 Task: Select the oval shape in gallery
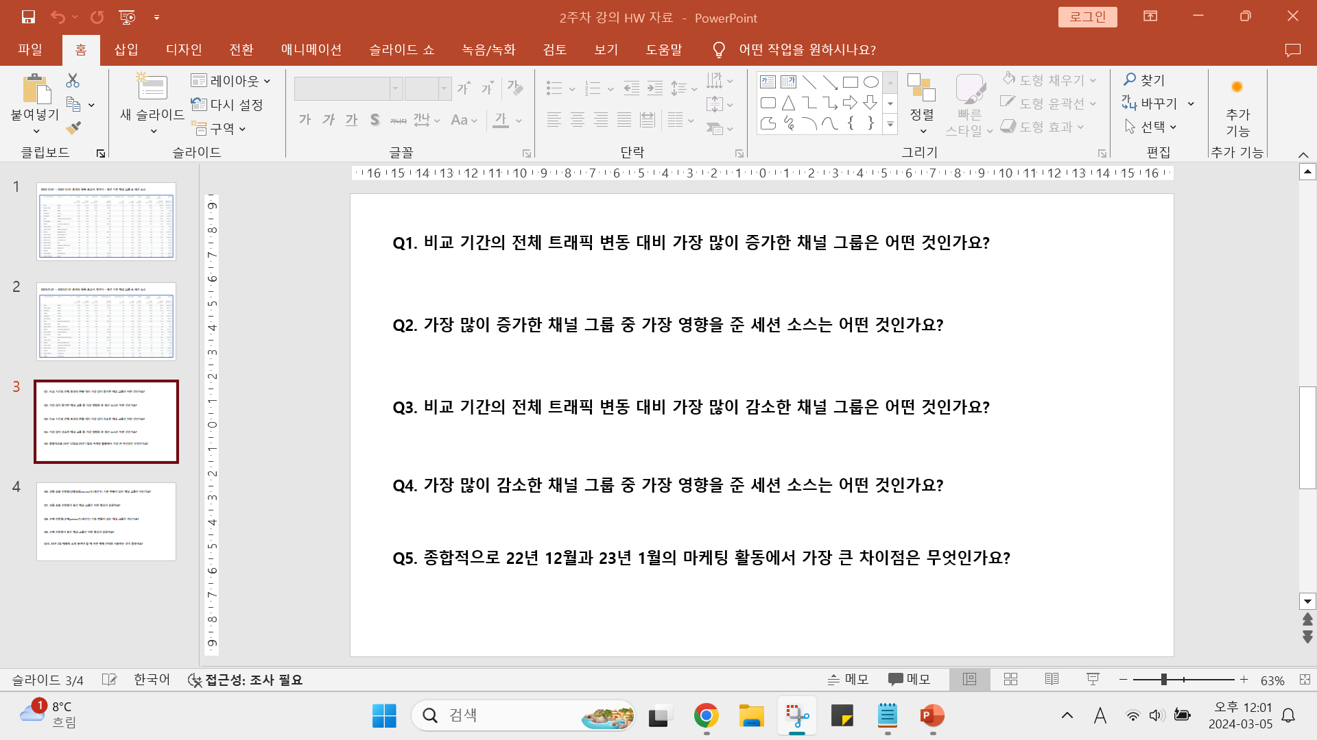pos(870,82)
